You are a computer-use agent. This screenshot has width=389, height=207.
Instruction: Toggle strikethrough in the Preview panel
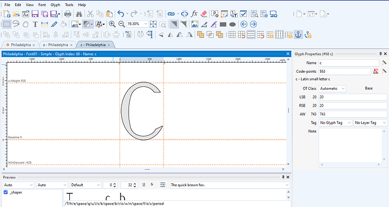[x=152, y=184]
